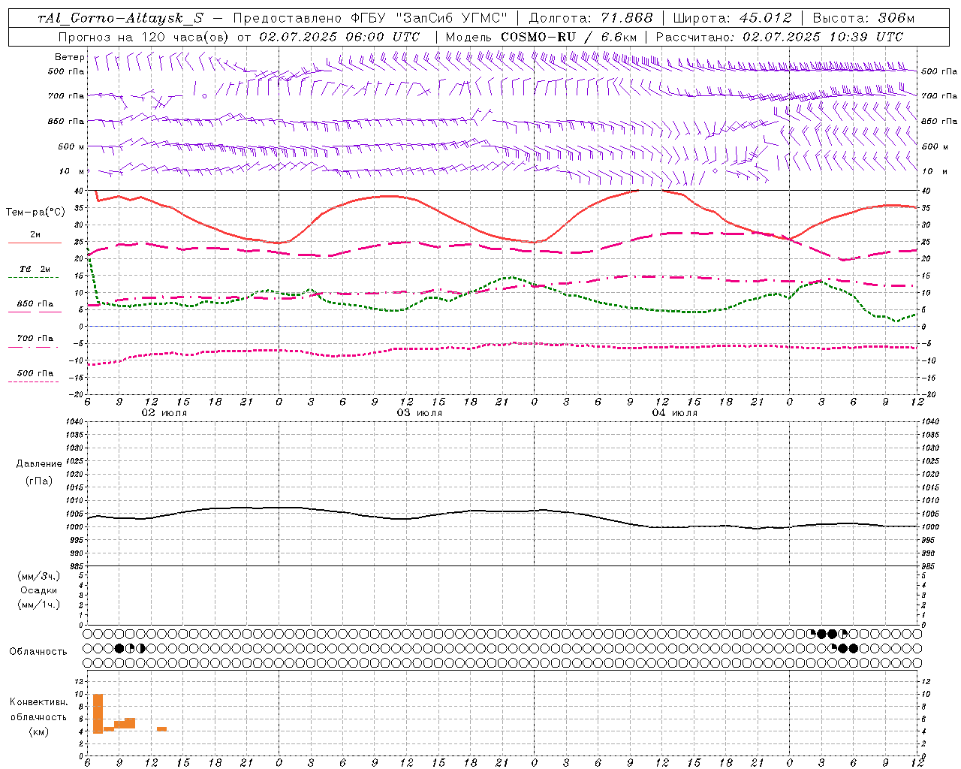Click the small isolated orange bar after 12h
The image size is (961, 769).
pyautogui.click(x=161, y=728)
